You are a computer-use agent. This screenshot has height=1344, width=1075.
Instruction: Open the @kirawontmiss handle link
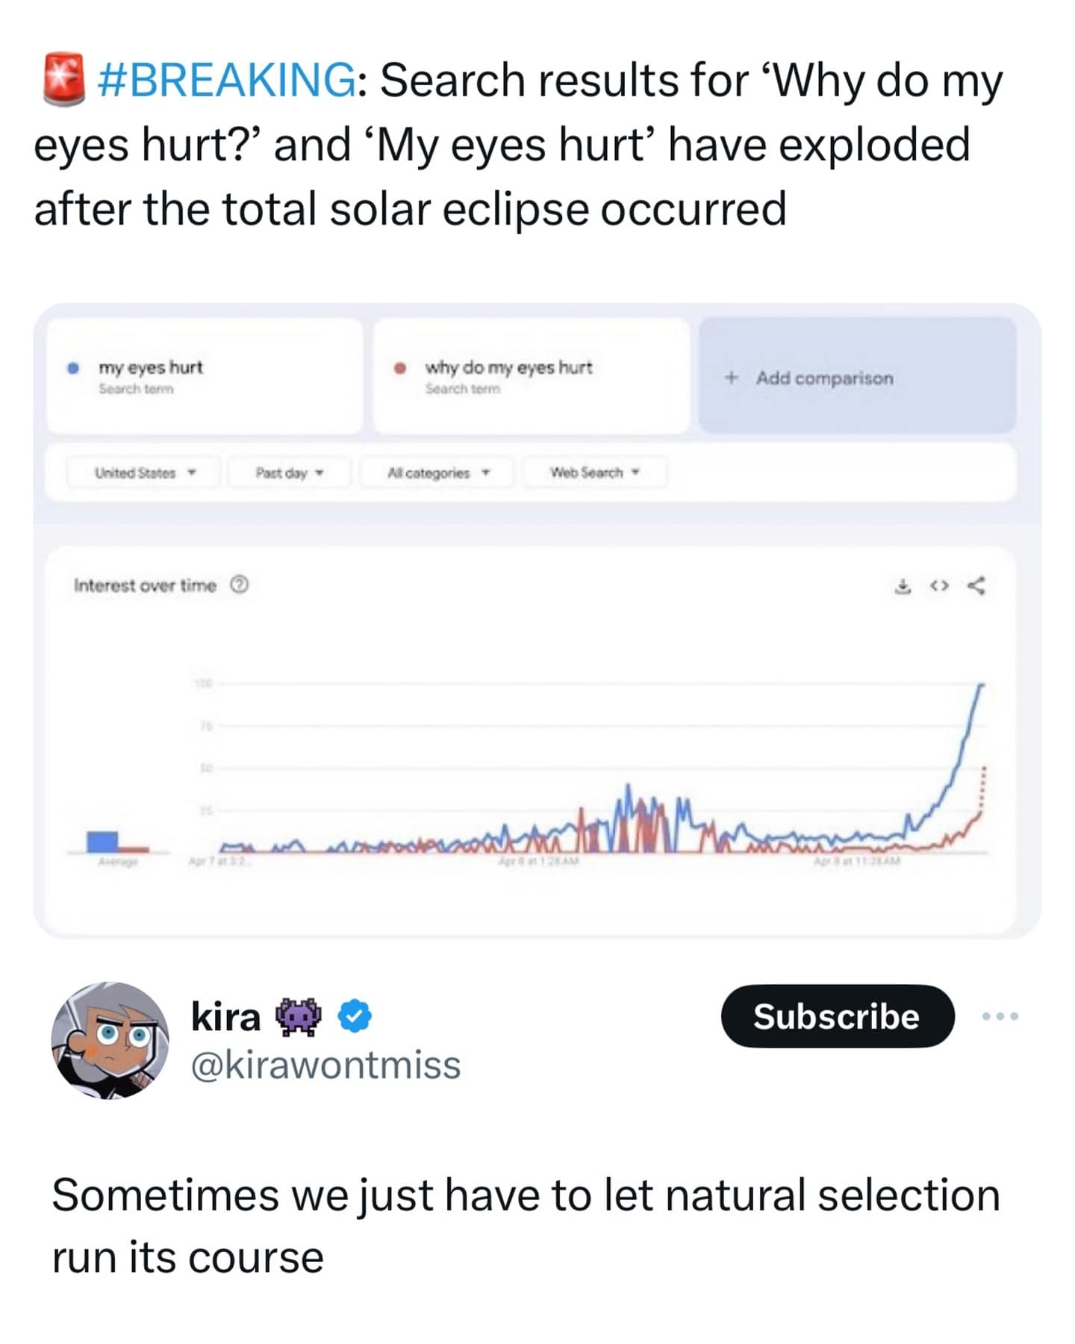pos(325,1065)
